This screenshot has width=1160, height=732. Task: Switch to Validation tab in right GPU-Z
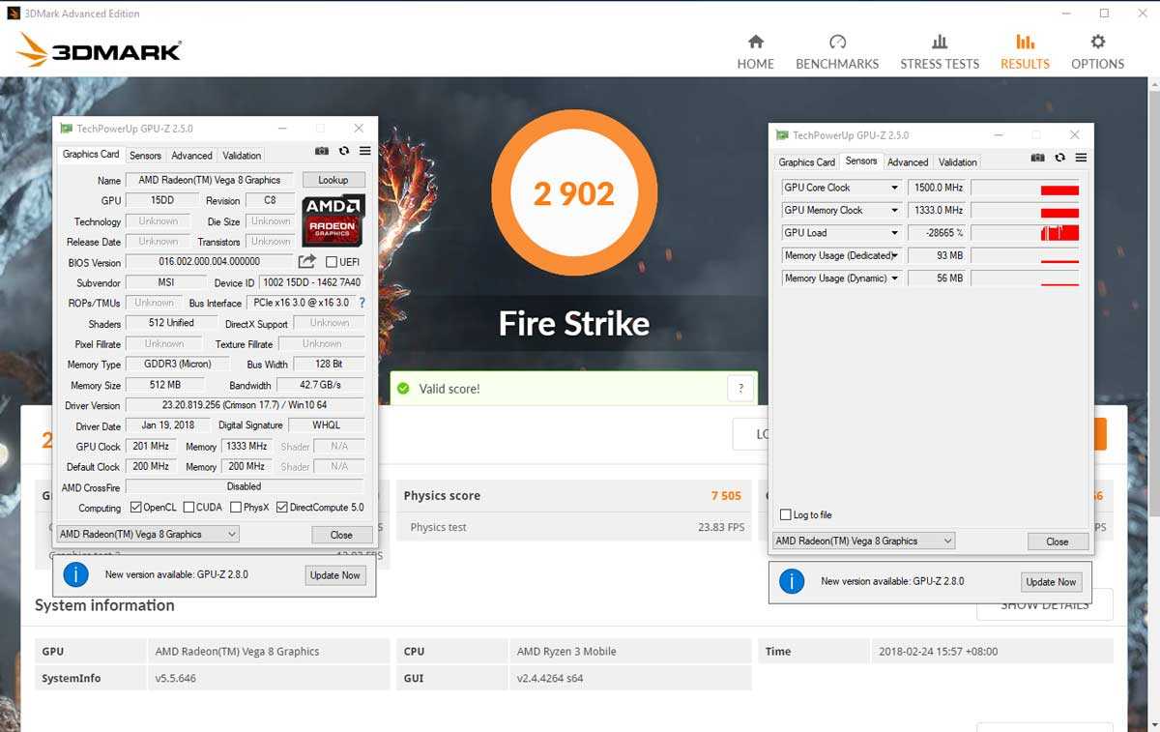958,162
